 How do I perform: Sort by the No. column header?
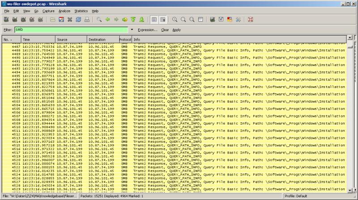coord(12,39)
